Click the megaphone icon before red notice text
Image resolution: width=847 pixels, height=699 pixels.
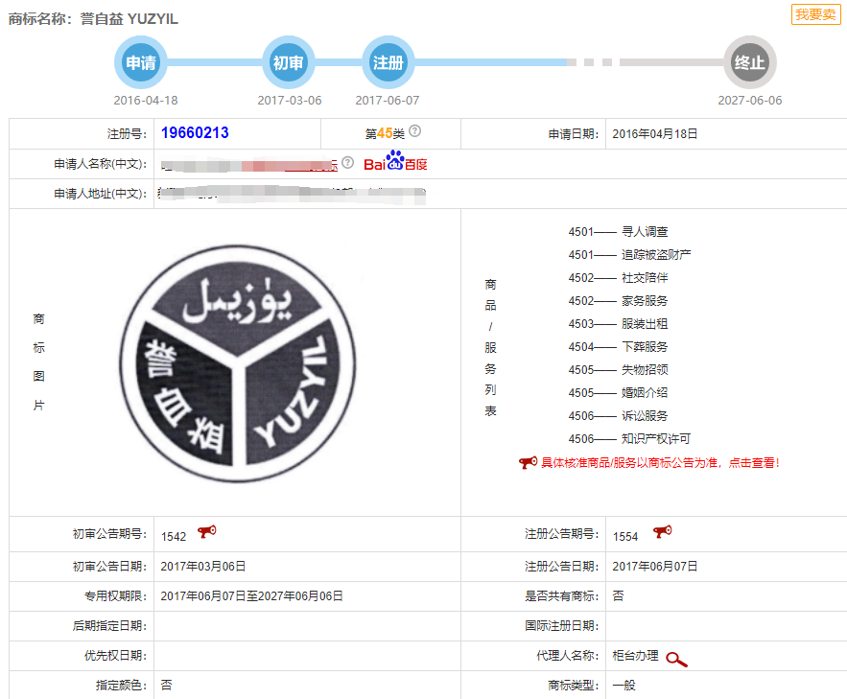(x=528, y=462)
